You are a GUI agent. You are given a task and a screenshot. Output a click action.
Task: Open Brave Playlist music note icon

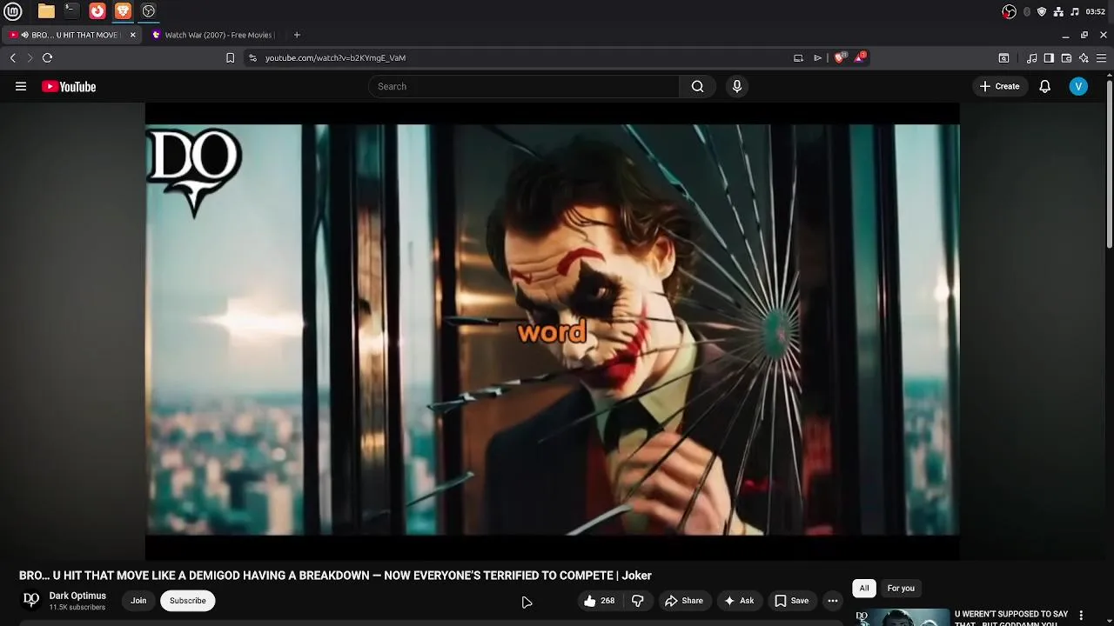pyautogui.click(x=1031, y=58)
